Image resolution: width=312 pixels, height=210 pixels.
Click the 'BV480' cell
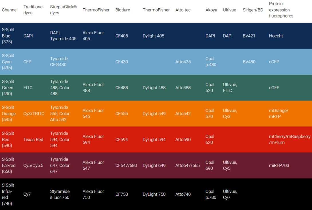tap(249, 62)
